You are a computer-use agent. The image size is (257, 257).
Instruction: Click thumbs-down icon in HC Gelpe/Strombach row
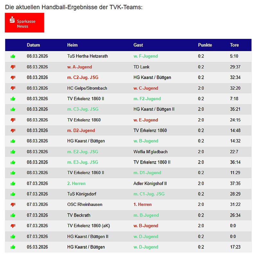[13, 88]
